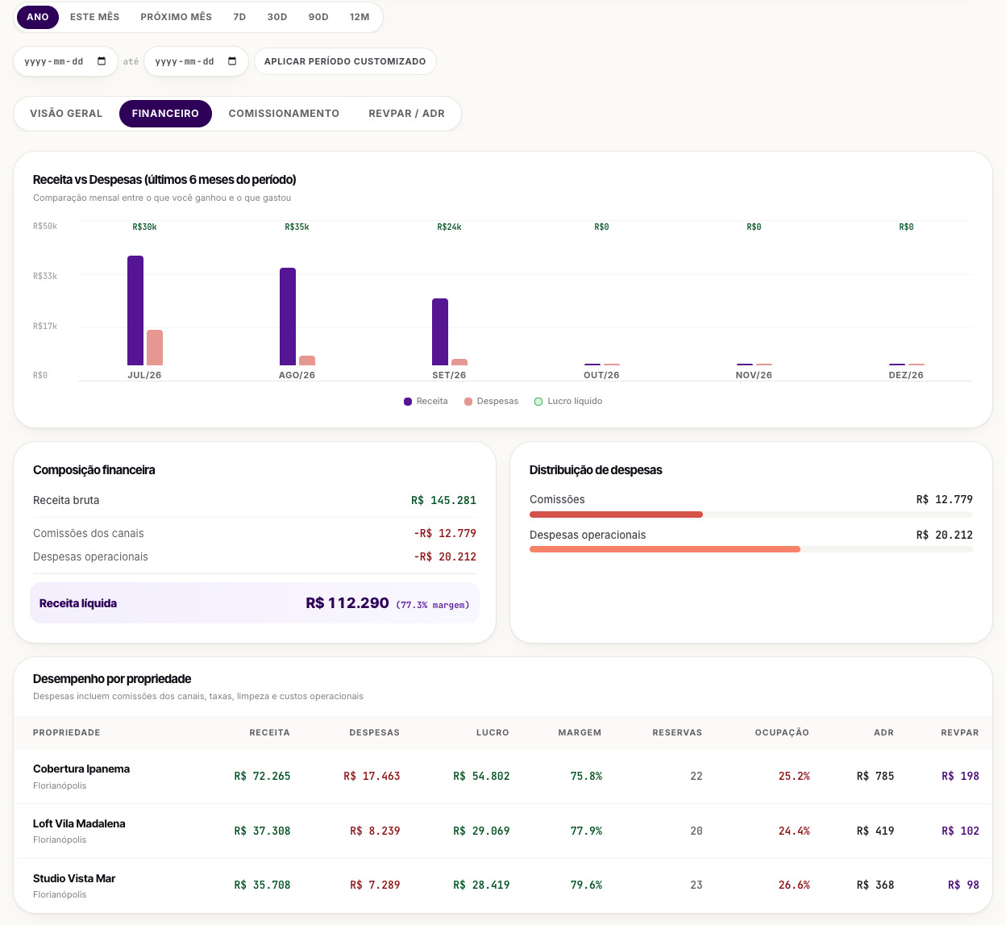Click the R$ 785 ADR value
The height and width of the screenshot is (925, 1006).
pos(875,776)
